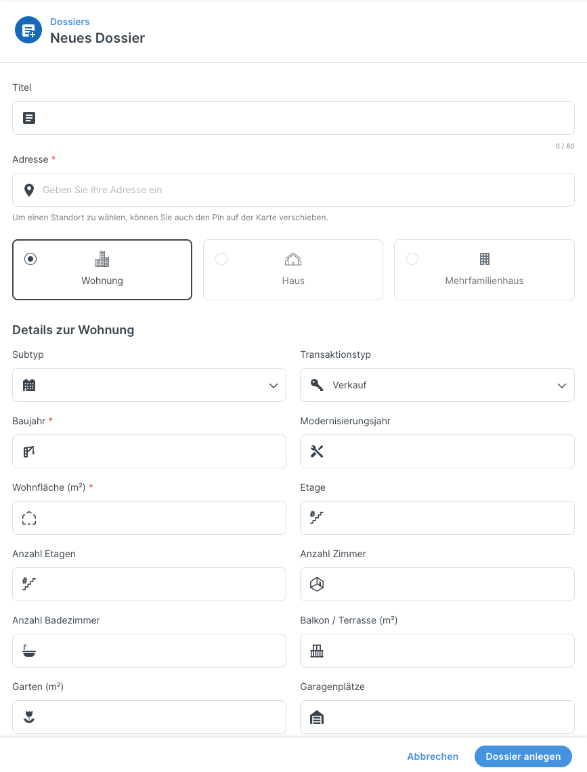Click the garage icon in Garagenplätze field
This screenshot has height=772, width=587.
click(x=317, y=717)
